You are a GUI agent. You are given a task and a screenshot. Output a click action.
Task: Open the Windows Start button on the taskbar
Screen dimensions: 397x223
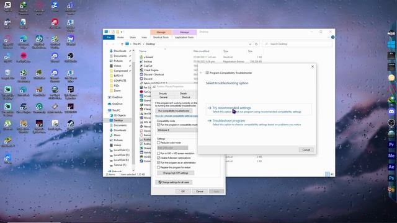[x=391, y=45]
